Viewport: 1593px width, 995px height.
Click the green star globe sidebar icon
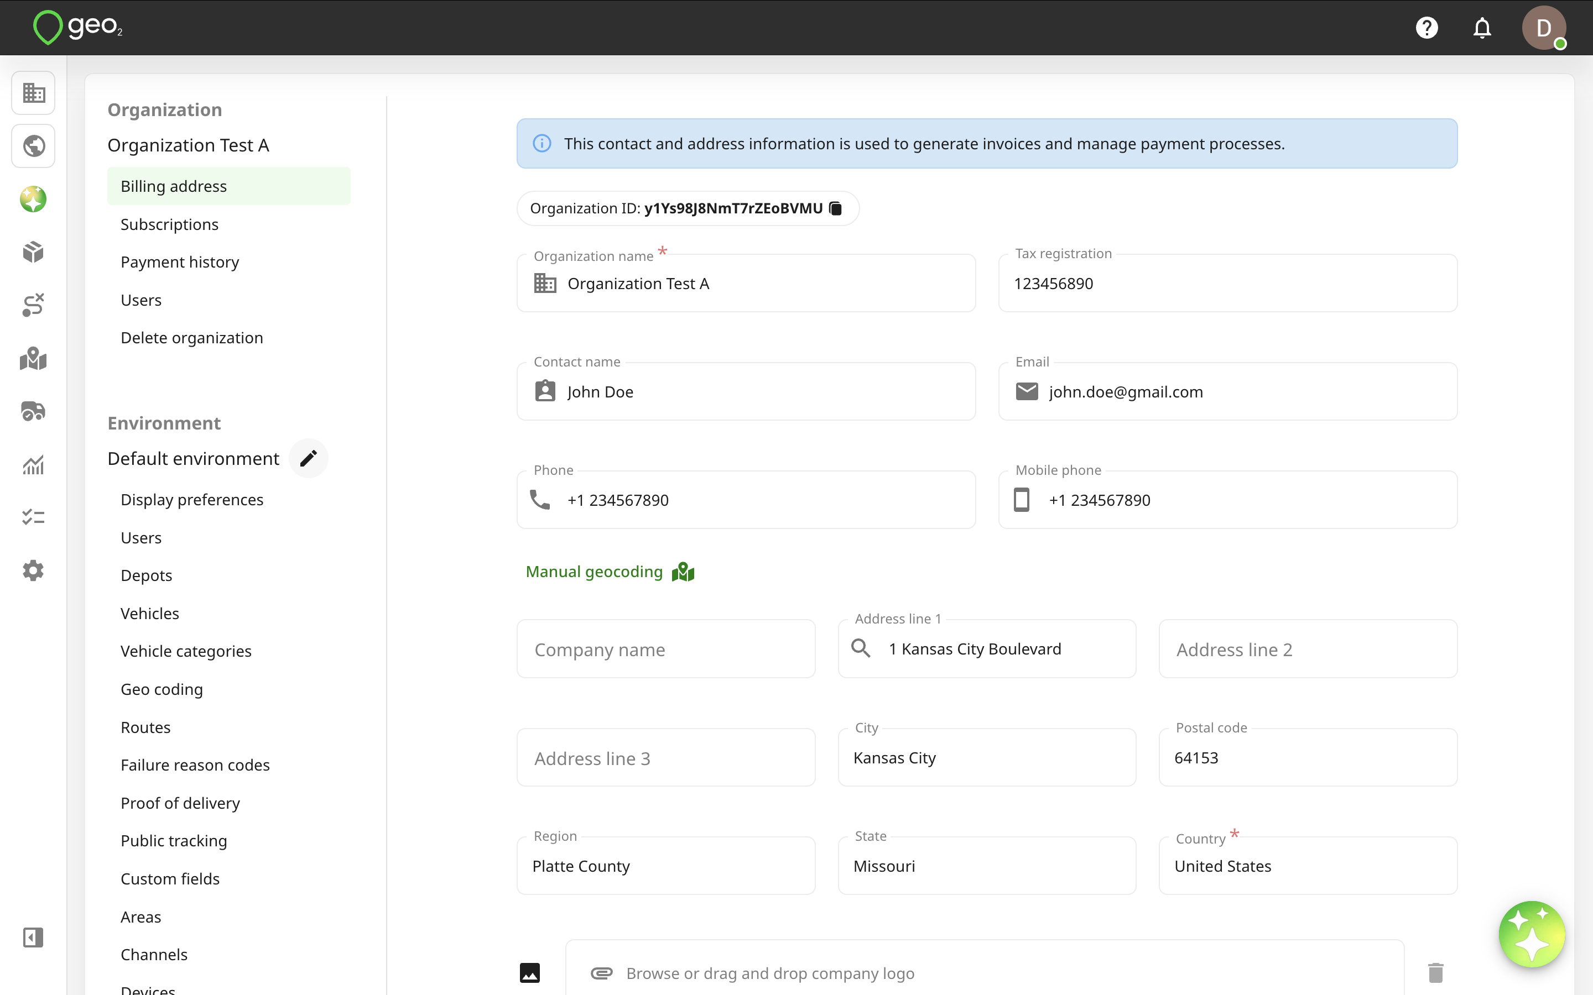(34, 199)
